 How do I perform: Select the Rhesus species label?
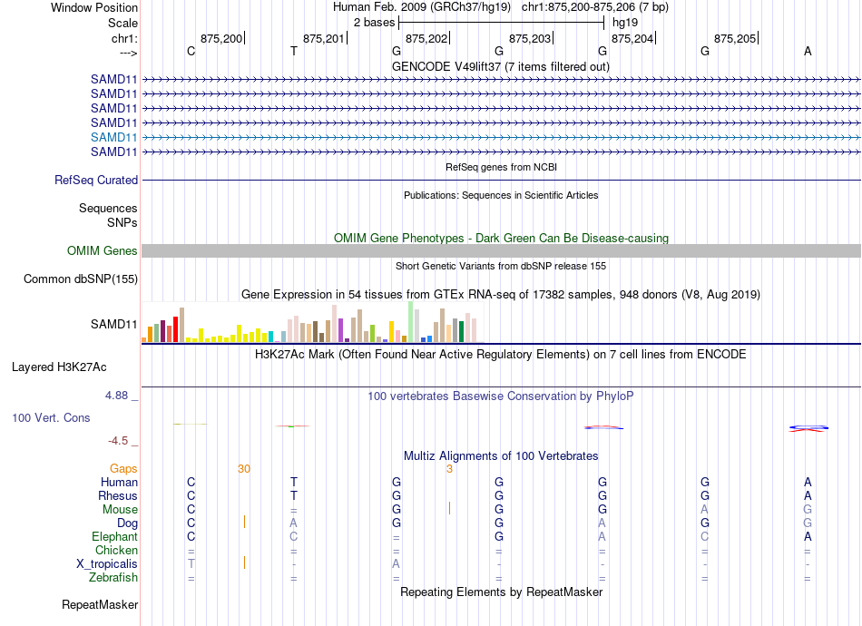(x=118, y=495)
